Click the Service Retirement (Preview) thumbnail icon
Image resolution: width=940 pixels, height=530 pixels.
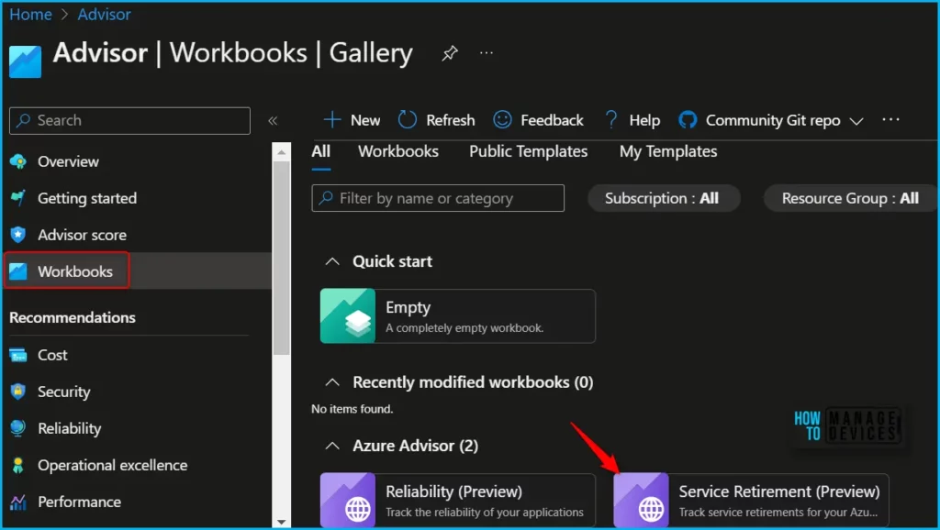point(641,500)
